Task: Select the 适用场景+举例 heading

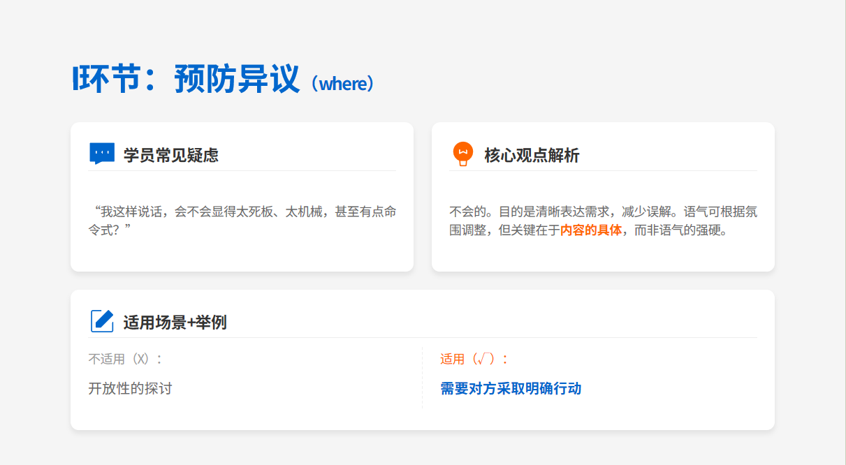Action: pyautogui.click(x=175, y=323)
